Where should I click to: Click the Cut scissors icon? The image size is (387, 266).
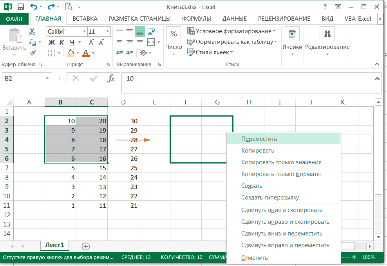(32, 32)
